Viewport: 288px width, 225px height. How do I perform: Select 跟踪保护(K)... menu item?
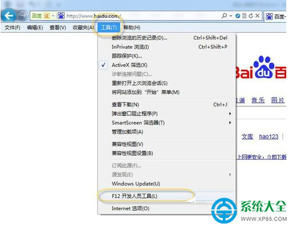point(167,56)
